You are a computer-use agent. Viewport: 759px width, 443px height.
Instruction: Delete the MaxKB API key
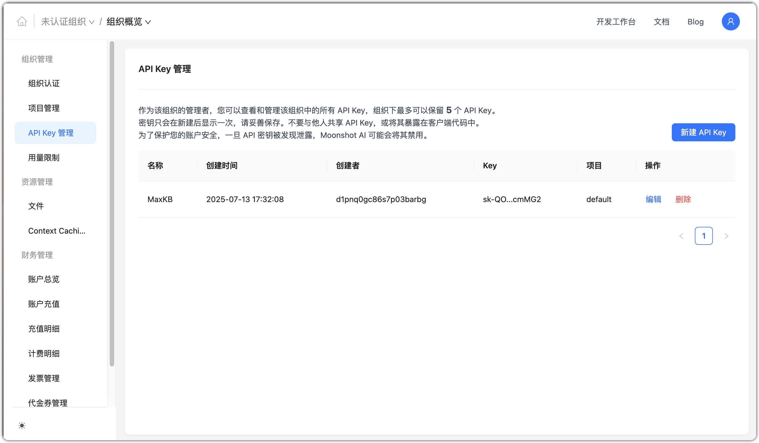pyautogui.click(x=683, y=199)
